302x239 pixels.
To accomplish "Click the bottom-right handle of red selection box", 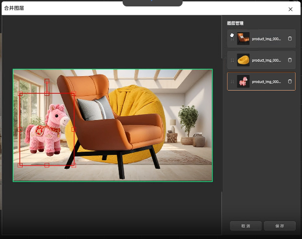I will point(73,165).
